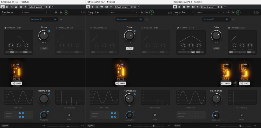Viewport: 261px width, 128px height.
Task: Toggle Parallel Filter power in Retrologue 03
Action: pyautogui.click(x=229, y=28)
